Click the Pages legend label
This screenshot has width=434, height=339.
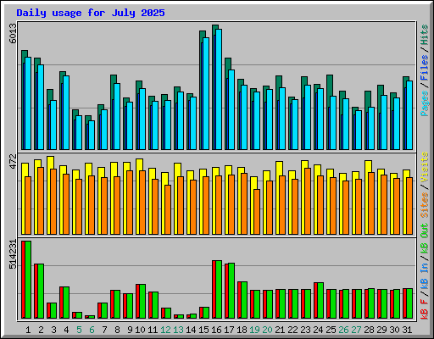pyautogui.click(x=425, y=103)
